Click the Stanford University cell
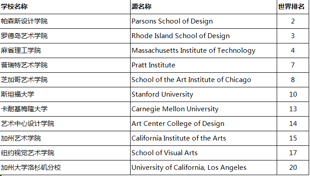This screenshot has width=310, height=176. coord(203,94)
